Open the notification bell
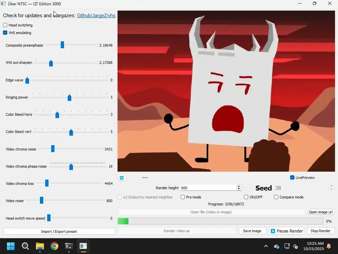Screen dimensions: 338x254 [x=329, y=246]
